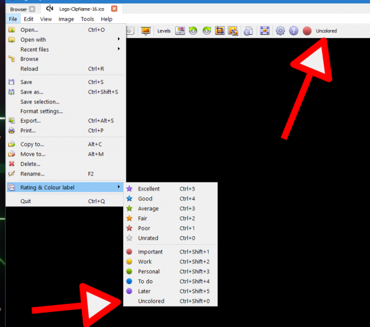This screenshot has height=327, width=370.
Task: Open settings gear icon in toolbar
Action: tap(280, 31)
